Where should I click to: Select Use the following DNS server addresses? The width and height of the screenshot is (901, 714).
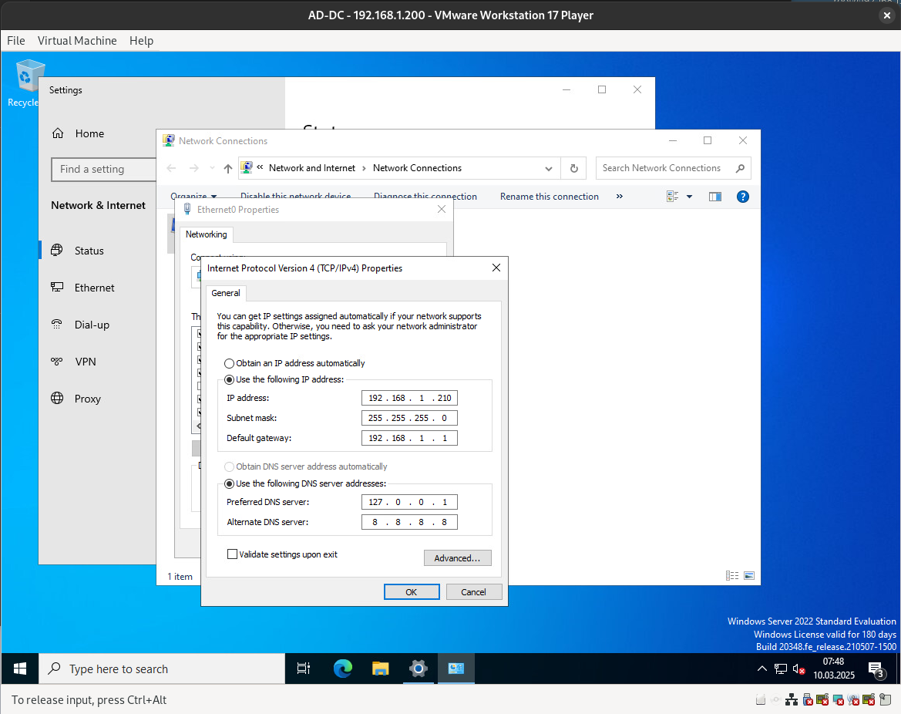tap(229, 484)
